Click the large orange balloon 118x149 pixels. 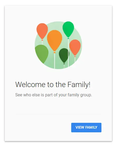click(54, 40)
